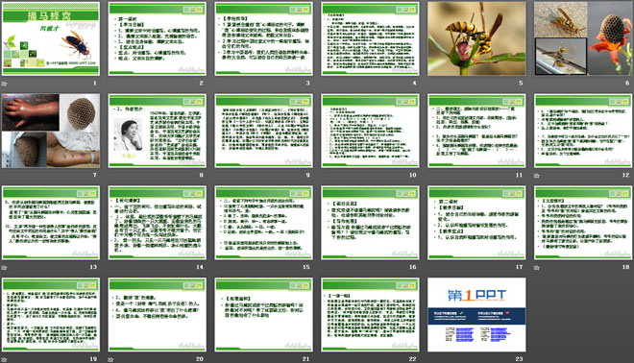The width and height of the screenshot is (634, 363).
Task: Select slide thumbnail numbered 2
Action: [x=158, y=38]
